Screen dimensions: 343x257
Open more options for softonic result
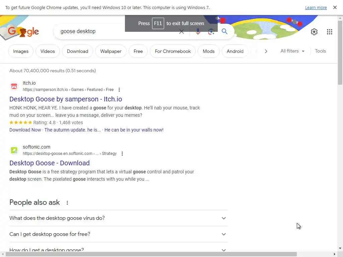coord(122,154)
